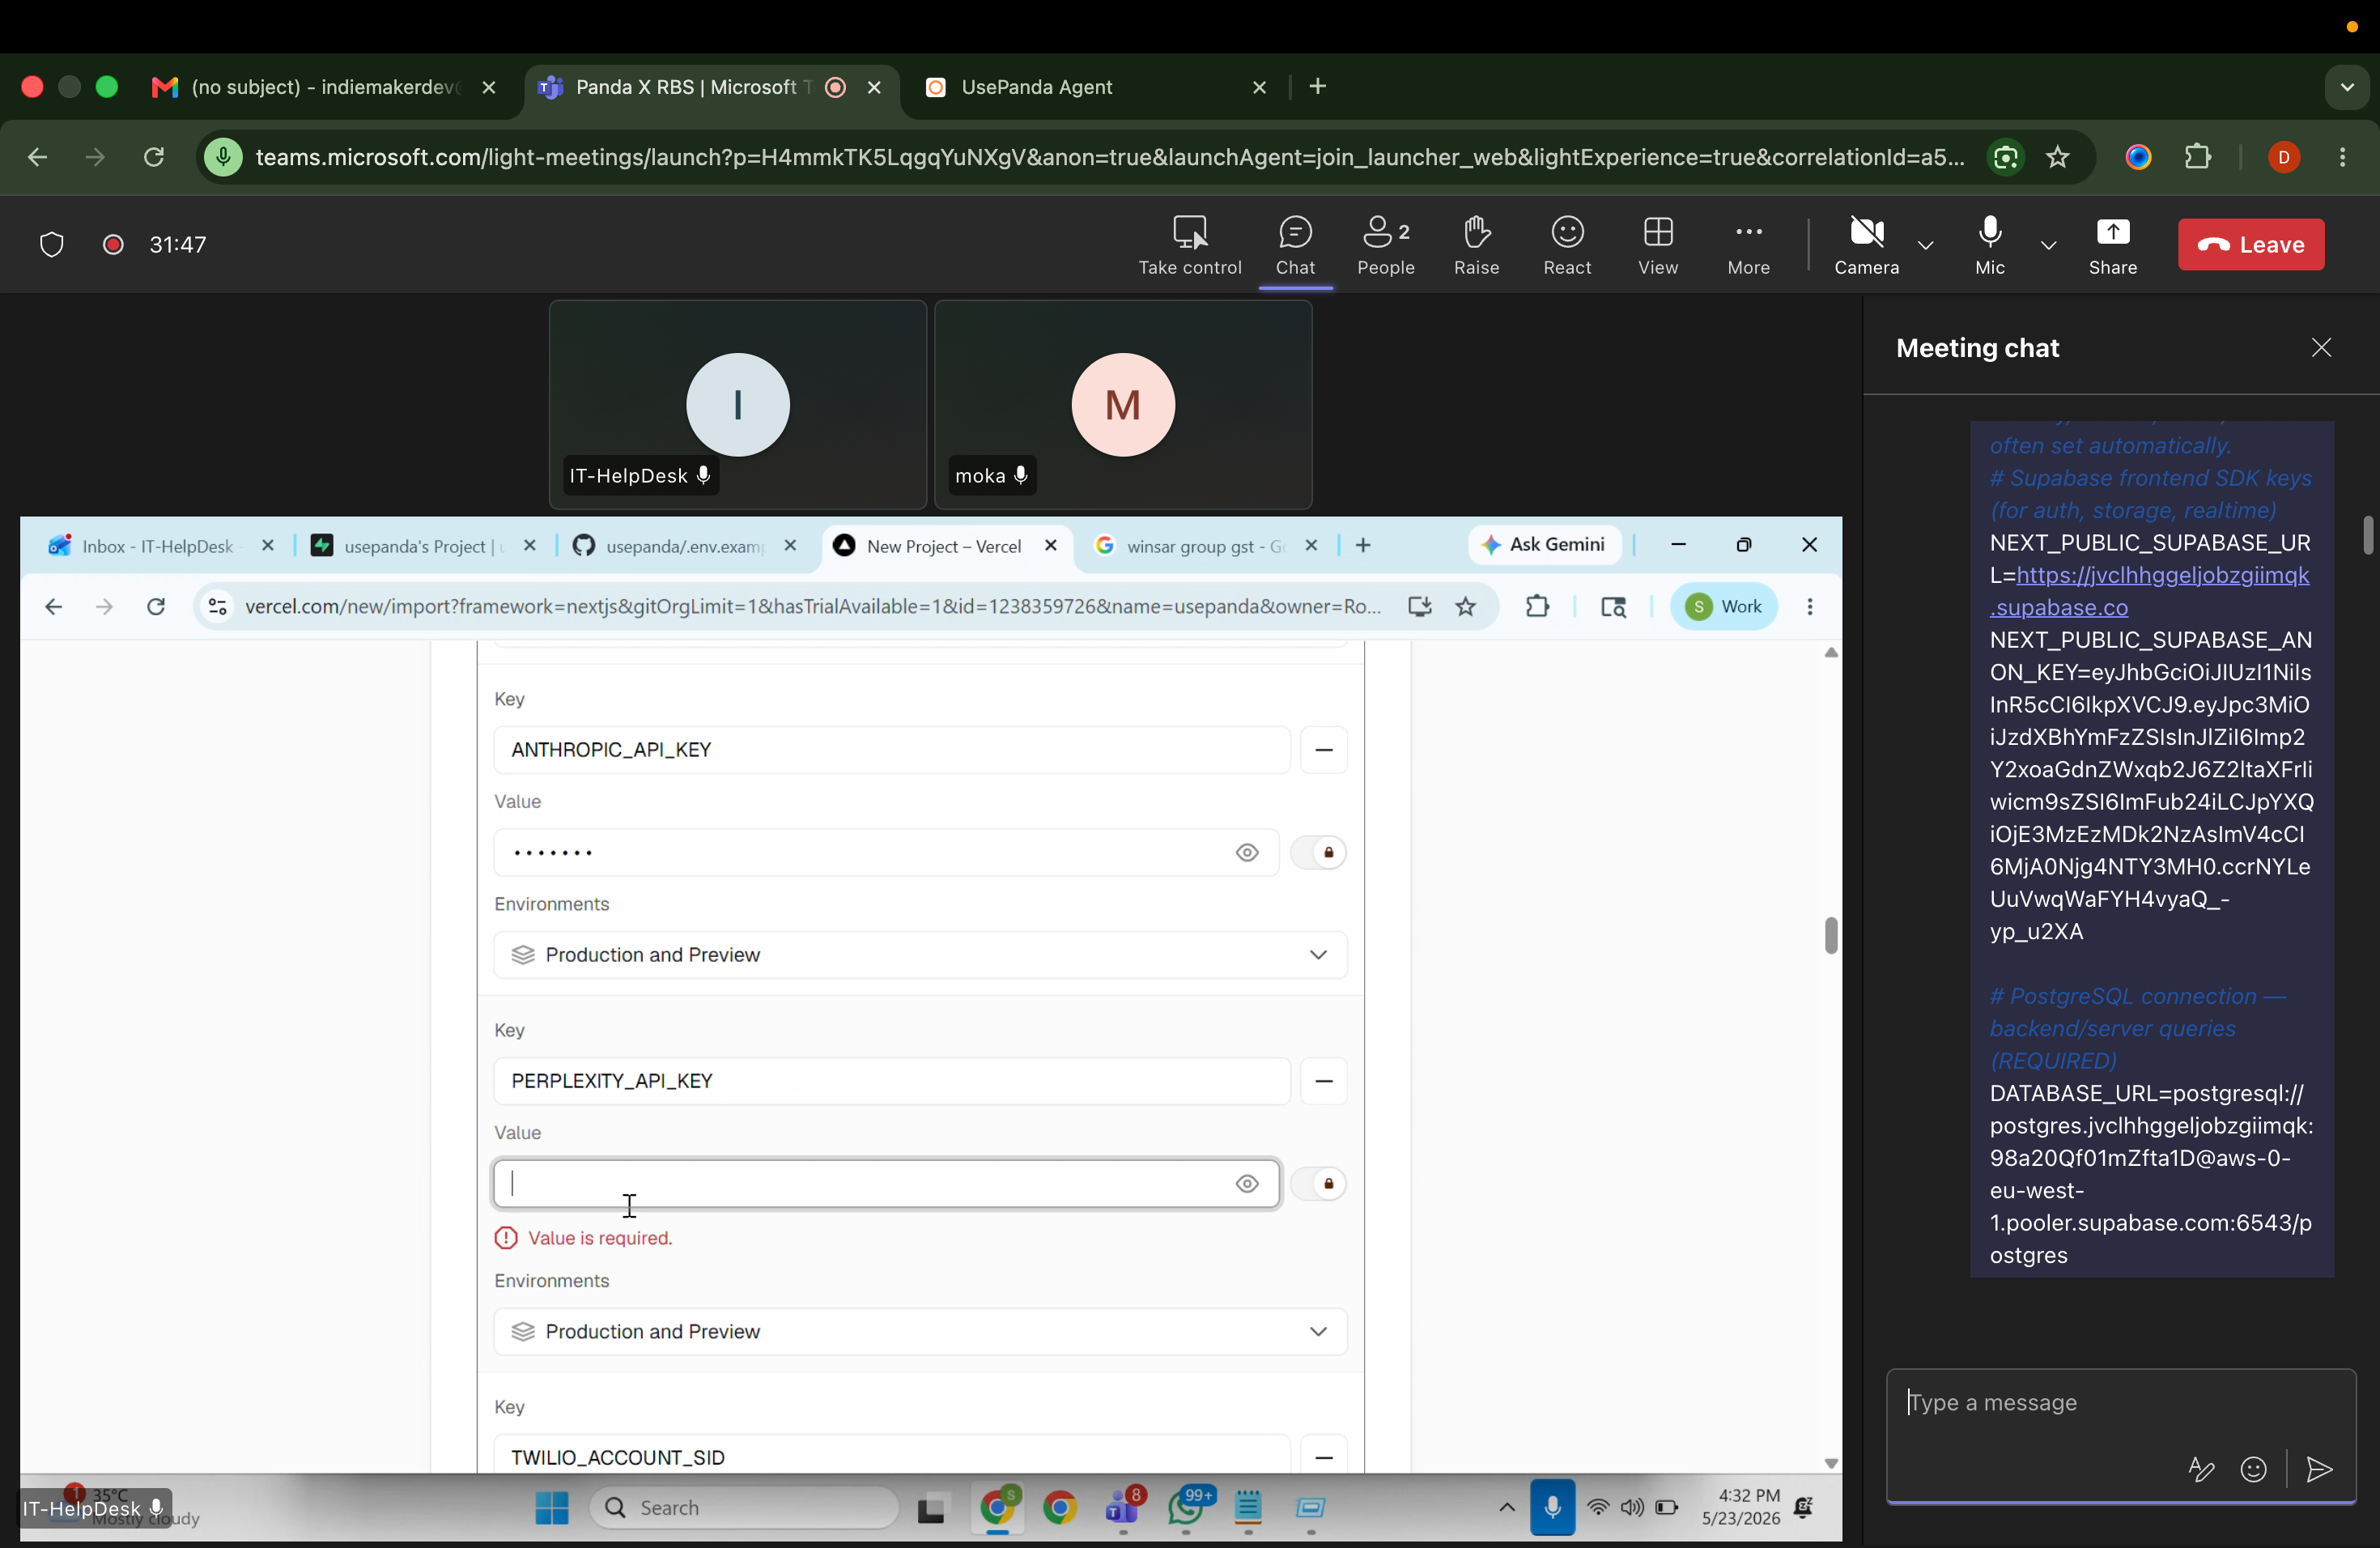Remove the PERPLEXITY_API_KEY variable
2380x1548 pixels.
point(1323,1081)
